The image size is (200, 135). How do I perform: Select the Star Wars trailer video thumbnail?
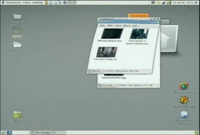coord(107,52)
